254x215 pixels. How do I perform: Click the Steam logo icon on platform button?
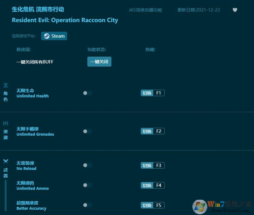47,36
